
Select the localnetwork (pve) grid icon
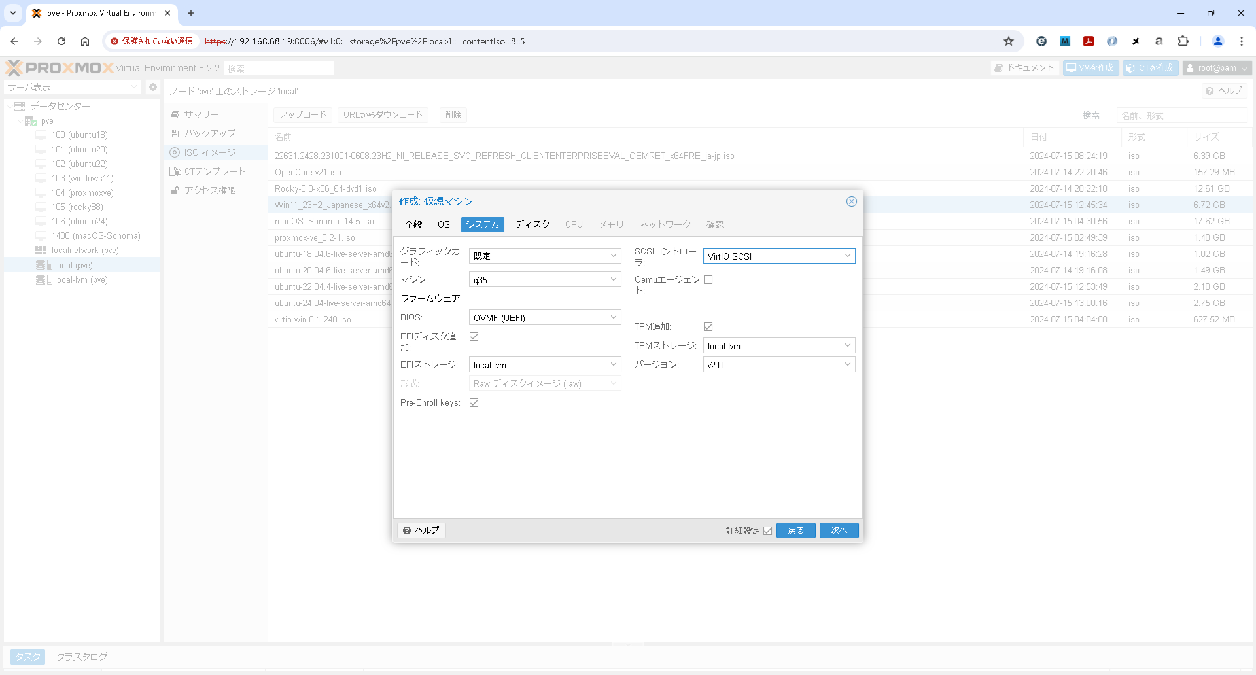click(x=41, y=251)
